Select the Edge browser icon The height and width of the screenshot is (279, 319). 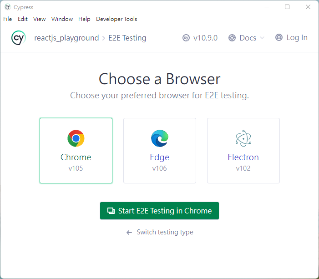coord(160,138)
